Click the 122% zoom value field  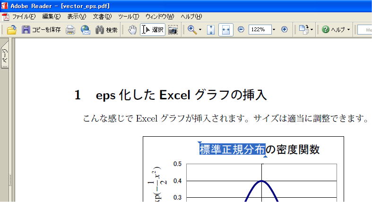pyautogui.click(x=260, y=29)
